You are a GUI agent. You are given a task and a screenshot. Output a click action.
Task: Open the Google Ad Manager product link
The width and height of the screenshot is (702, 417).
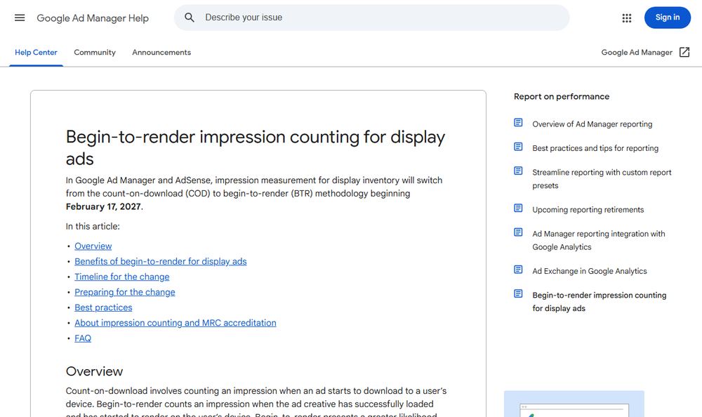pyautogui.click(x=637, y=53)
